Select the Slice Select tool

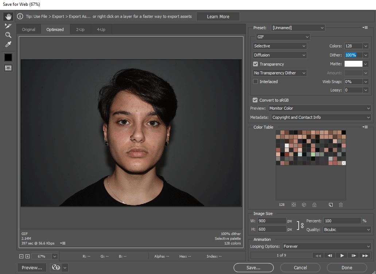8,26
